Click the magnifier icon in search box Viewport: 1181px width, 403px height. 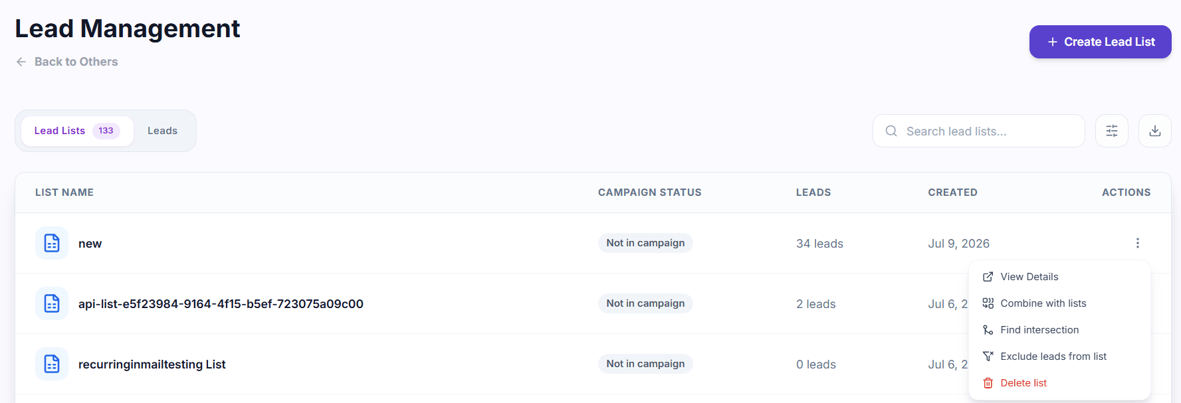click(x=891, y=131)
